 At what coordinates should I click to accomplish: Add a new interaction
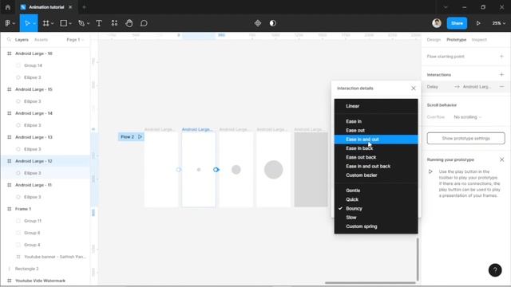[x=501, y=74]
